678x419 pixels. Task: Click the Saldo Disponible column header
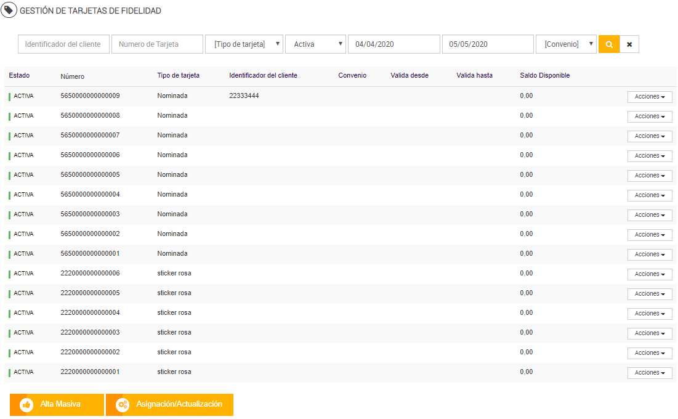point(544,76)
